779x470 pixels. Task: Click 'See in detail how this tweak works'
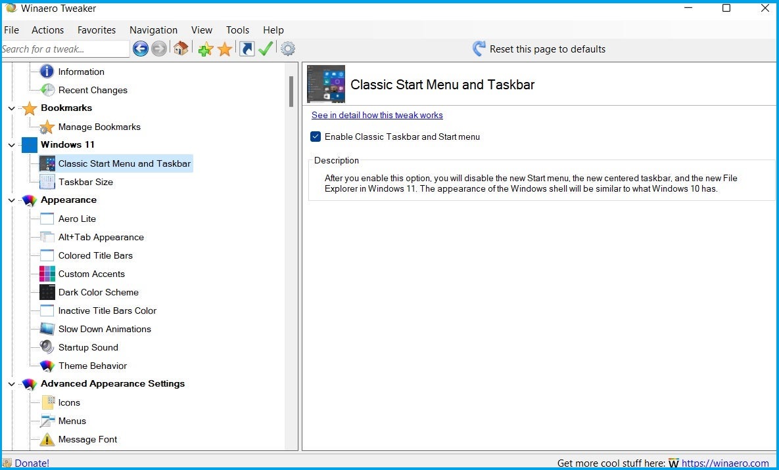[377, 115]
